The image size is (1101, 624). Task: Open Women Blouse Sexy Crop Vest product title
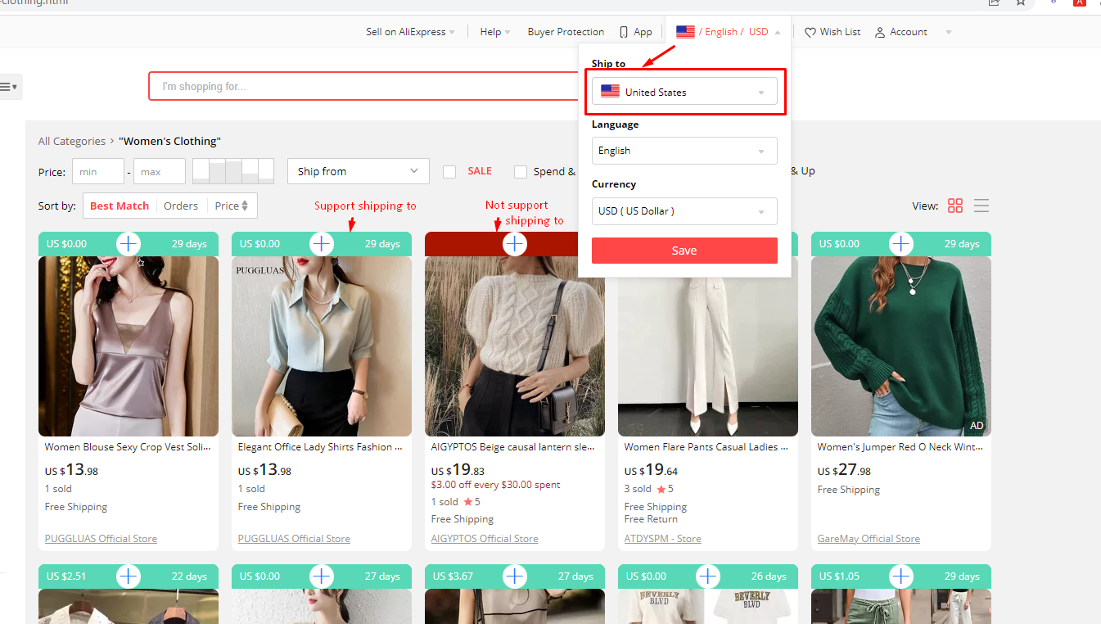[x=128, y=447]
